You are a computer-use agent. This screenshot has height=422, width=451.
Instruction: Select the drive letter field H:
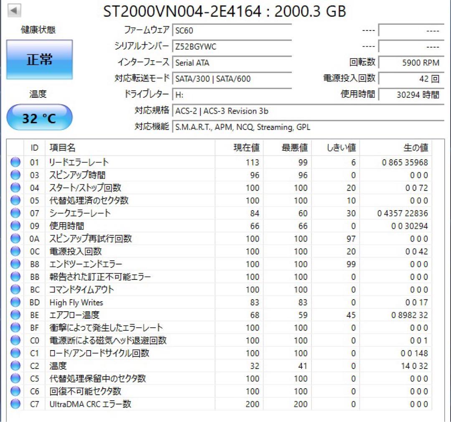(x=232, y=95)
